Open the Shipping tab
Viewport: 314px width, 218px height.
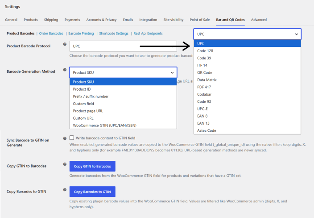click(51, 20)
